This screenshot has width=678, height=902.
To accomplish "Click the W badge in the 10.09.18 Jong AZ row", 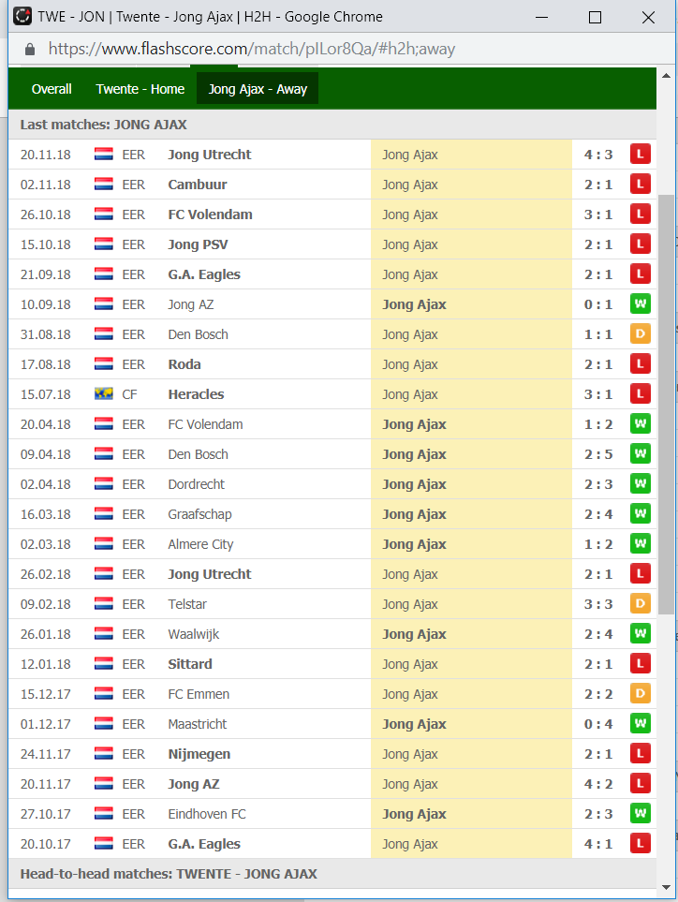I will pos(640,303).
